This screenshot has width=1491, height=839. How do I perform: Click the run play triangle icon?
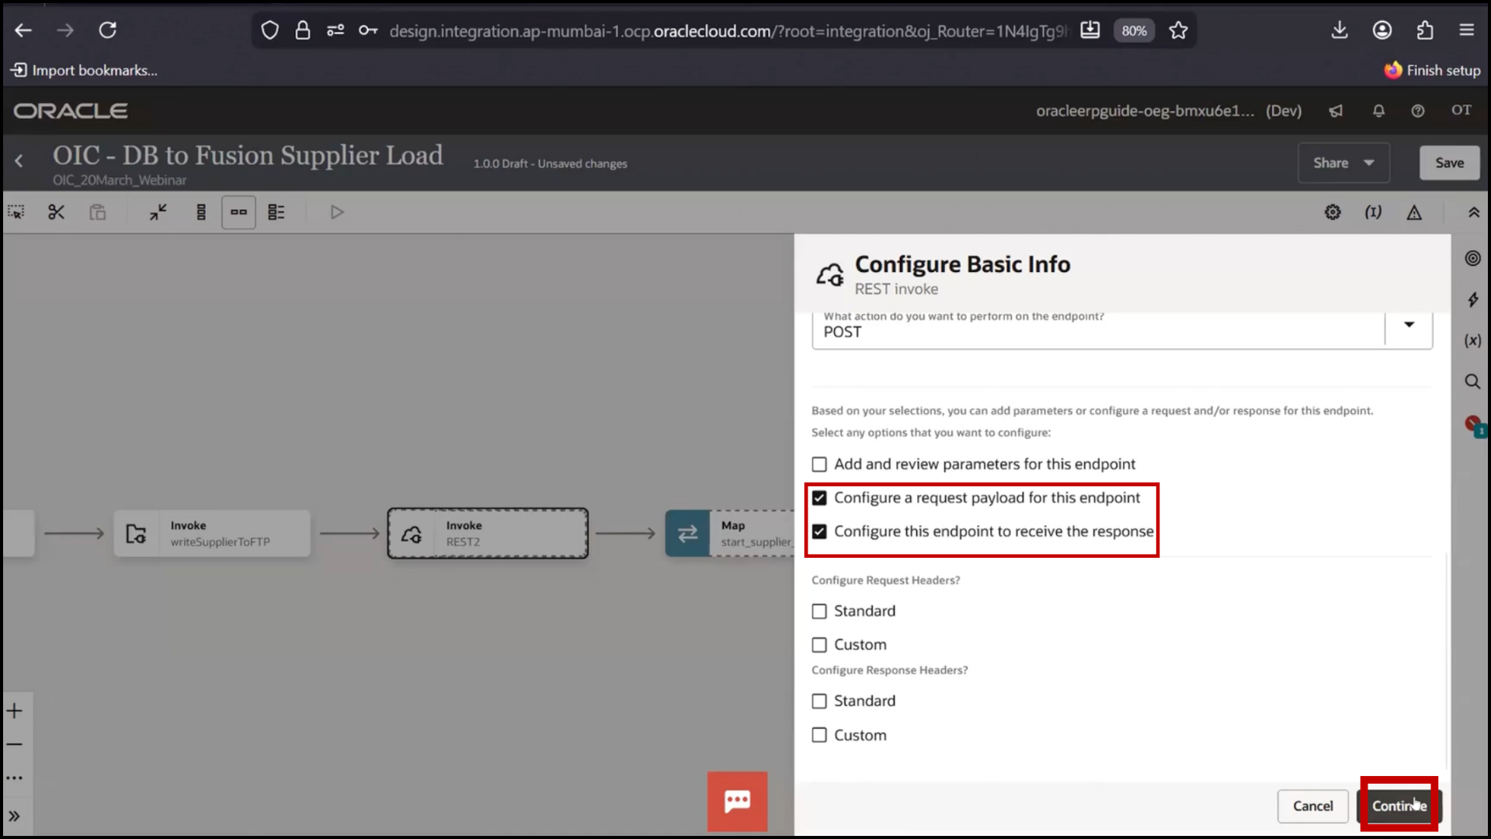[336, 212]
